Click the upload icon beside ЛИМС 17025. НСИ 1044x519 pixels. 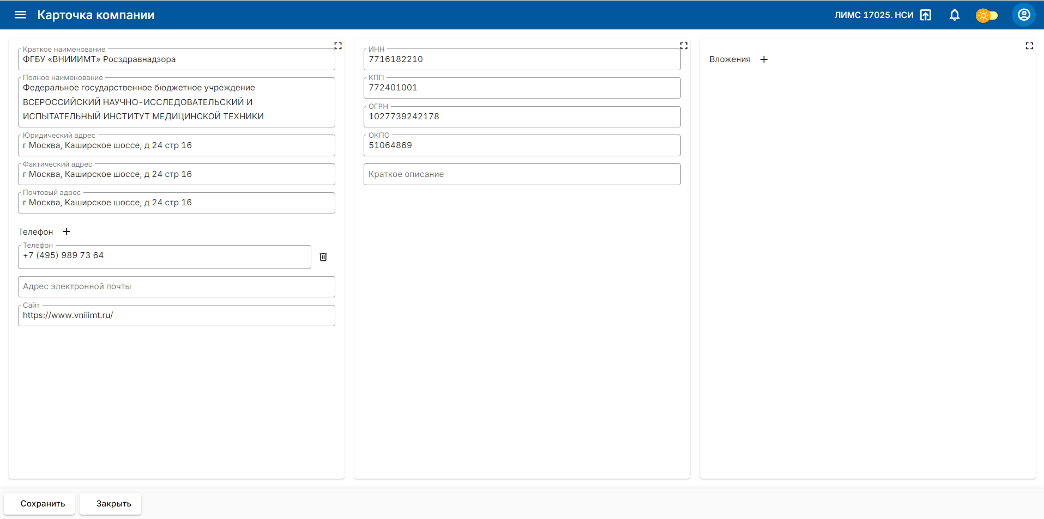click(925, 15)
